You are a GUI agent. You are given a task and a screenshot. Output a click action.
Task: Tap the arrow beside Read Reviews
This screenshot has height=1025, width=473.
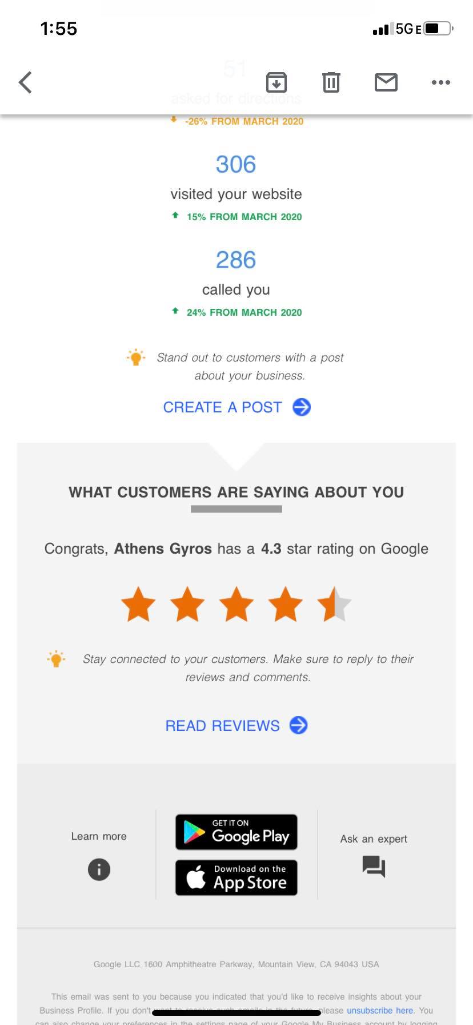299,725
